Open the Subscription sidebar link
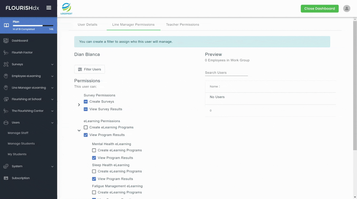The width and height of the screenshot is (357, 199). [21, 178]
